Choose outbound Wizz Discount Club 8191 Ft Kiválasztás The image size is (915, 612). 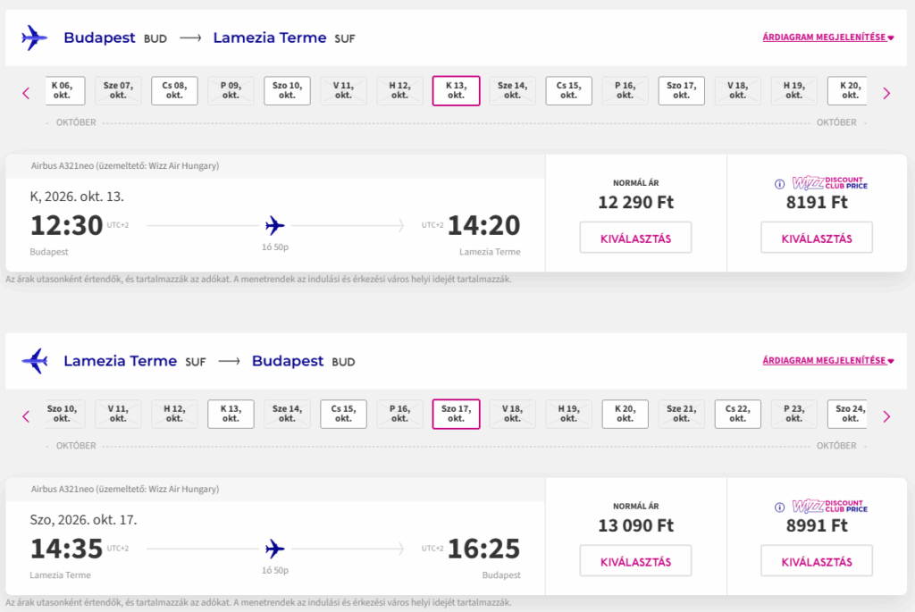pos(816,238)
